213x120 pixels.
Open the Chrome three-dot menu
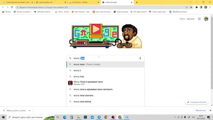[x=210, y=7]
